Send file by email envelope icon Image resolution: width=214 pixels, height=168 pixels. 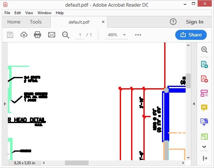52,35
